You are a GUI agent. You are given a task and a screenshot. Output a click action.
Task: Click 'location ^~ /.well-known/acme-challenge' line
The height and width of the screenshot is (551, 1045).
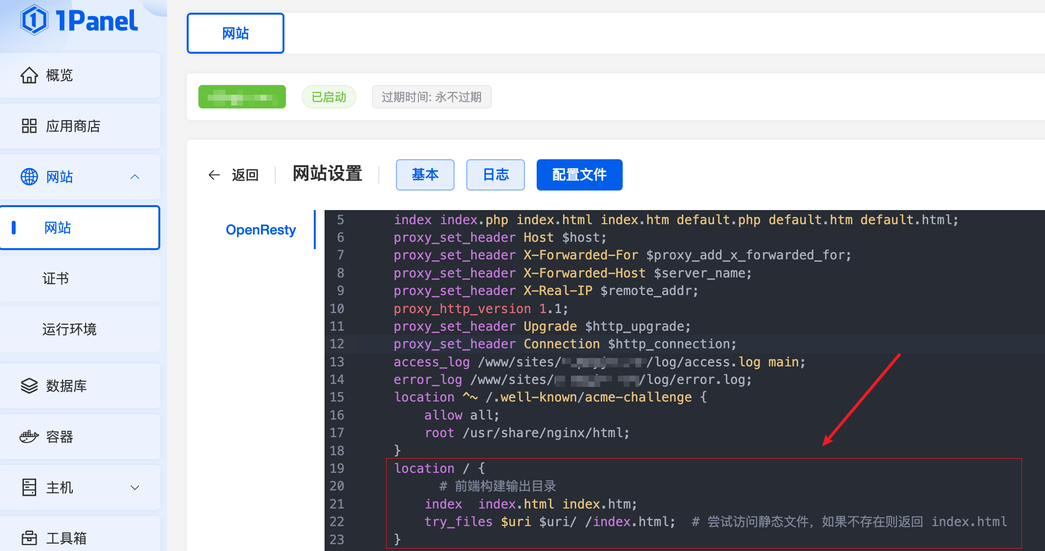(550, 397)
